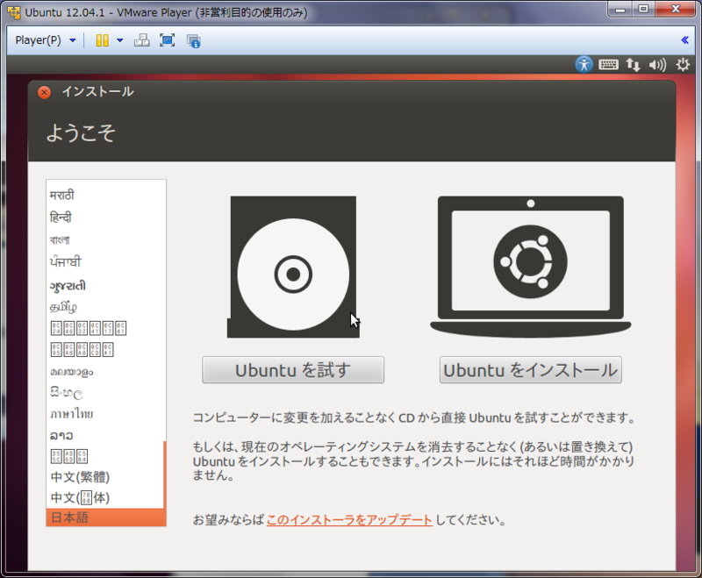This screenshot has height=578, width=702.
Task: Expand the dropdown beside the suspend button
Action: pyautogui.click(x=119, y=40)
